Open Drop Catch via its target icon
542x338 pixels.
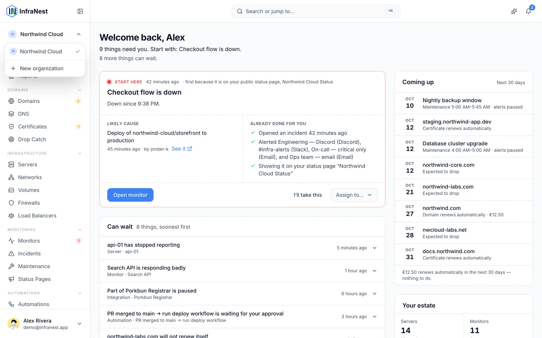(11, 140)
